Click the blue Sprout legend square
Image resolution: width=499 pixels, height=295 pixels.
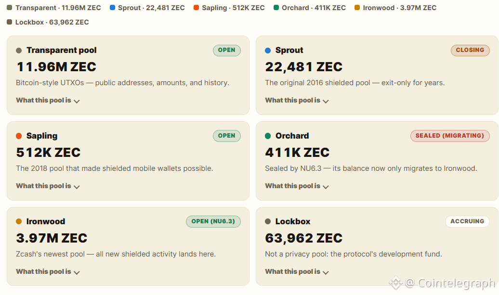pyautogui.click(x=112, y=8)
